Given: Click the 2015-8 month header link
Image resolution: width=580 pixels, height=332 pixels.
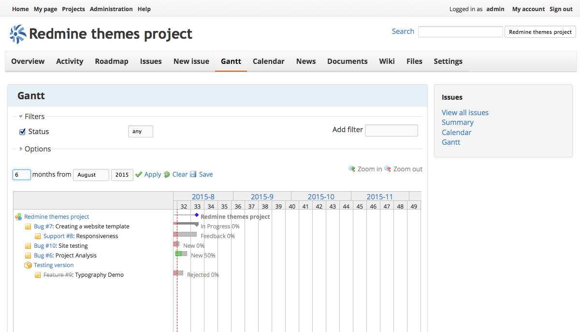Looking at the screenshot, I should click(203, 196).
